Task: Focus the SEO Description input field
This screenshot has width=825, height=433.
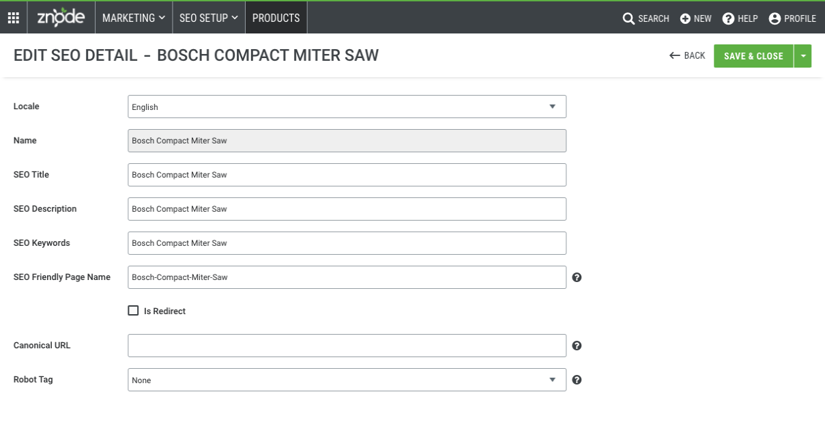Action: click(x=347, y=209)
